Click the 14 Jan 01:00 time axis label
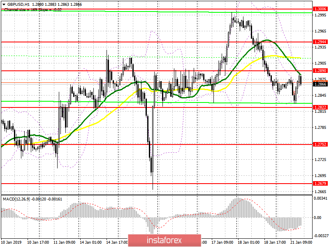 90,242
